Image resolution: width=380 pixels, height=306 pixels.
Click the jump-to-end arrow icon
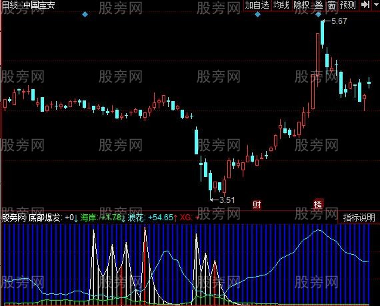pyautogui.click(x=365, y=5)
